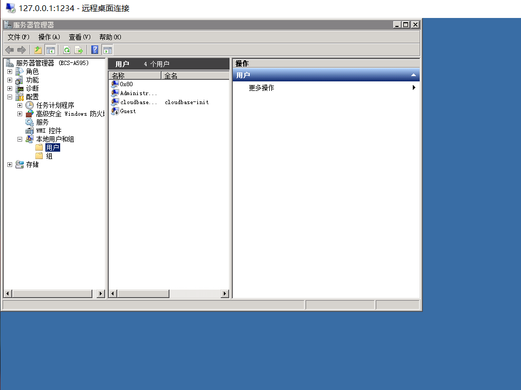The width and height of the screenshot is (521, 390).
Task: Select the Guest user row
Action: point(128,111)
